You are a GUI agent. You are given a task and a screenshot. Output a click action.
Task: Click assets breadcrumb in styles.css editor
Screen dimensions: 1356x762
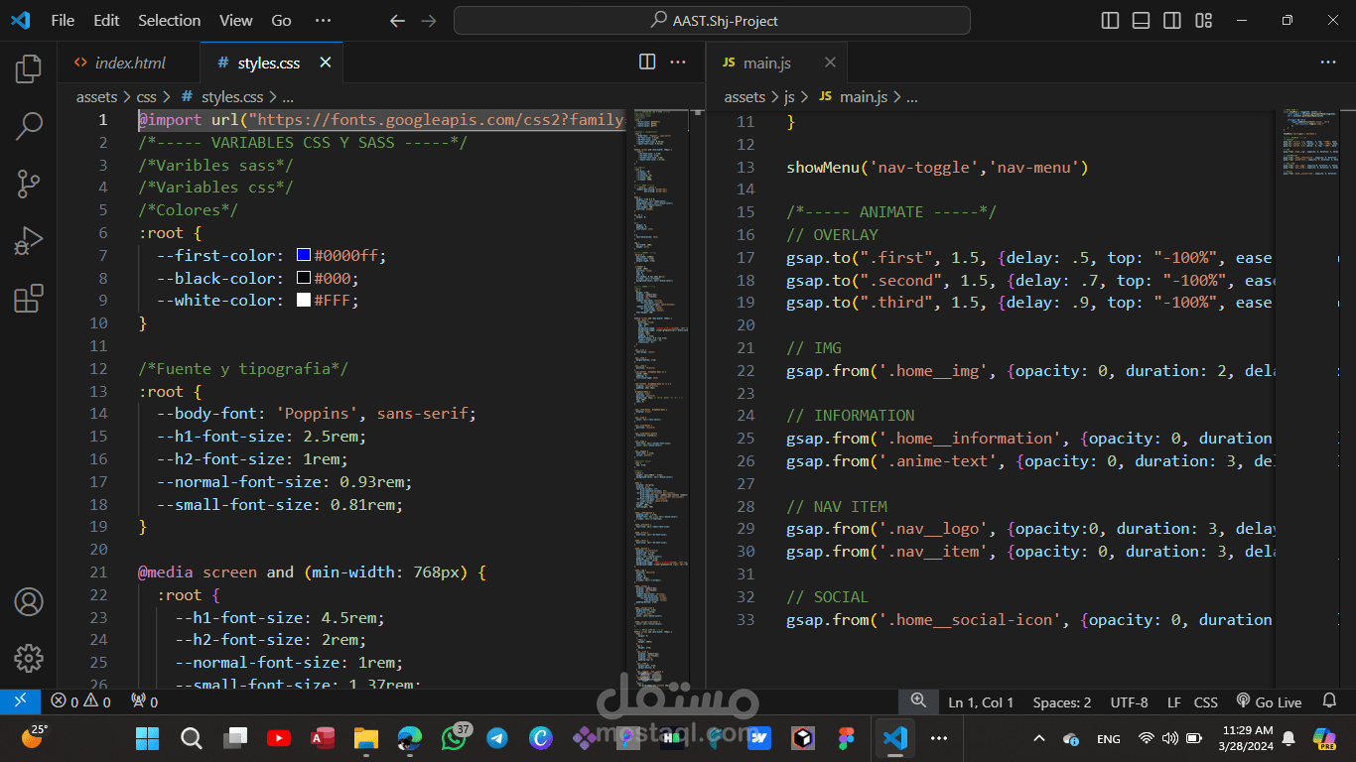tap(97, 97)
